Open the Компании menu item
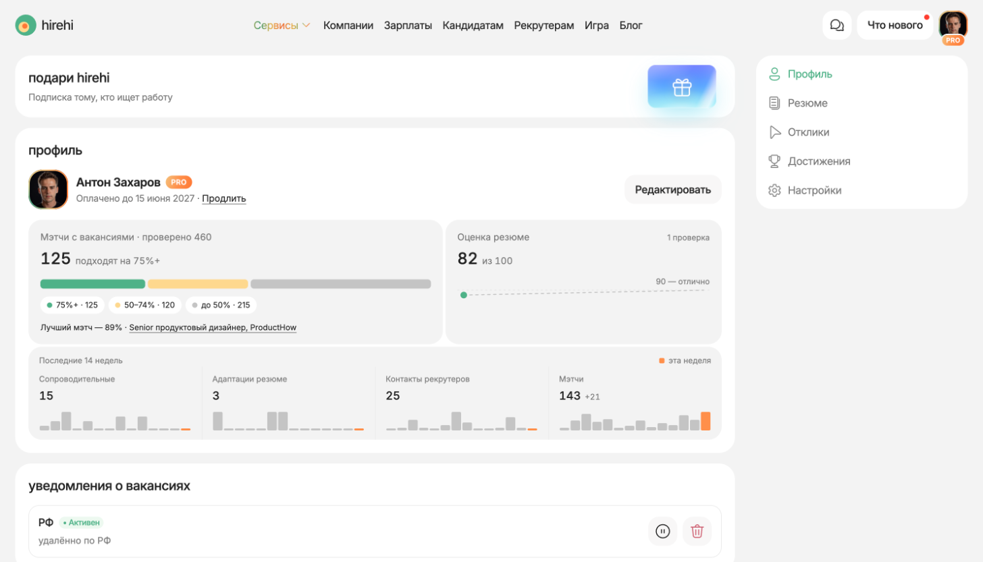The image size is (983, 562). [348, 26]
